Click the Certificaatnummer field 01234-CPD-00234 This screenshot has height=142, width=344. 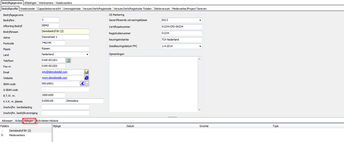pyautogui.click(x=181, y=27)
